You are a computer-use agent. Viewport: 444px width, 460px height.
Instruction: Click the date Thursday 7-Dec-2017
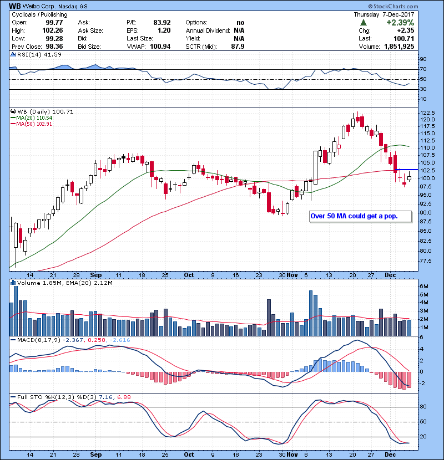[384, 14]
